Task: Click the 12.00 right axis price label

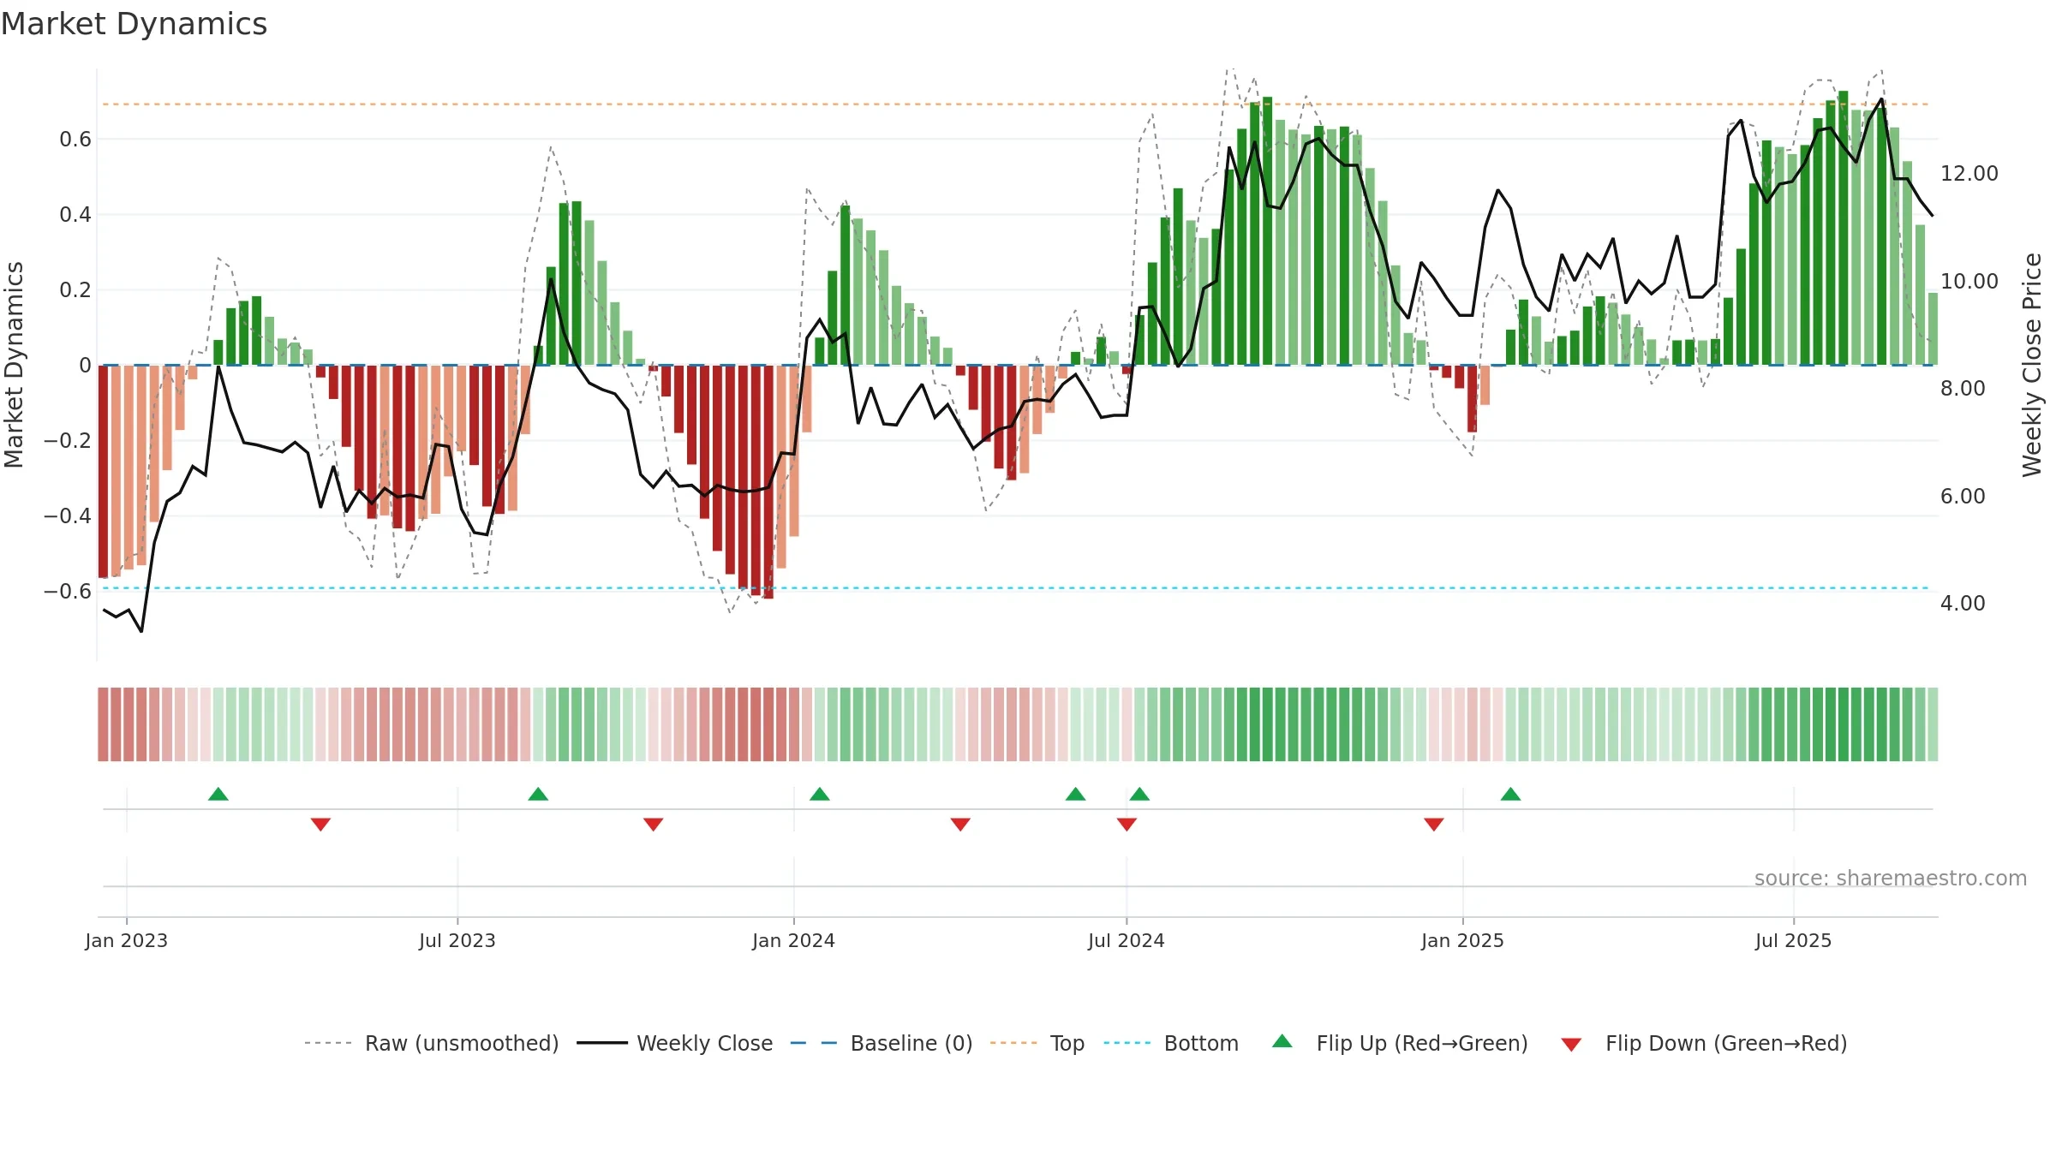Action: [x=1969, y=173]
